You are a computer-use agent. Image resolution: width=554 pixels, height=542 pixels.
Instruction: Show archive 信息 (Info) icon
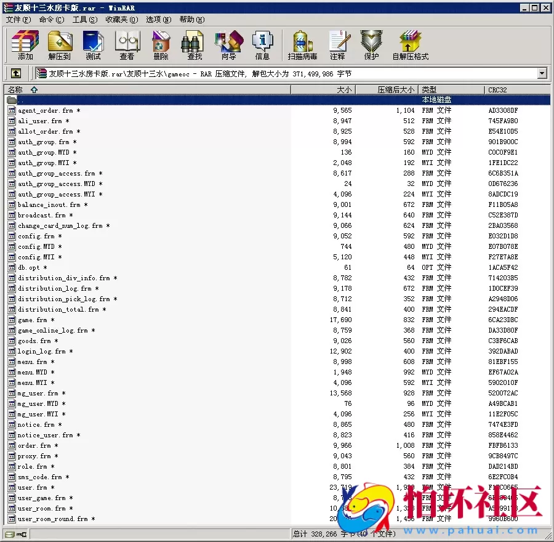pyautogui.click(x=262, y=46)
